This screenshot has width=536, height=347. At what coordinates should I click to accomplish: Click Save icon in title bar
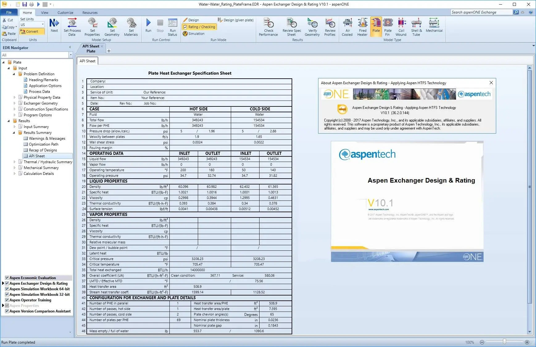[25, 4]
